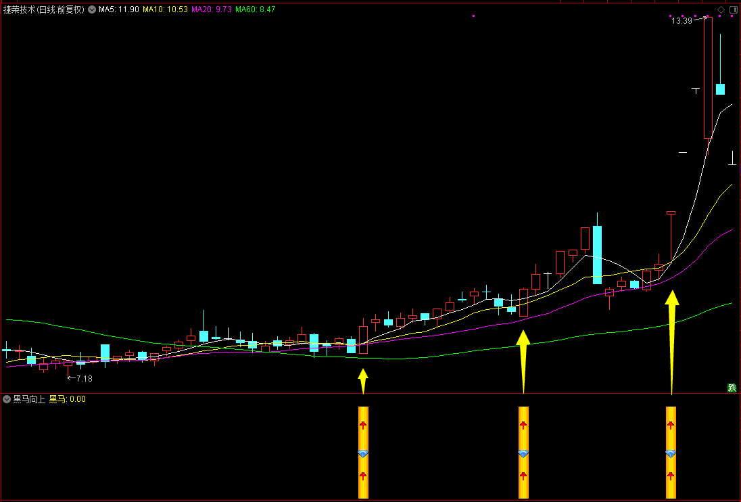Click the 7.18 low price annotation
This screenshot has height=502, width=741.
pyautogui.click(x=84, y=379)
